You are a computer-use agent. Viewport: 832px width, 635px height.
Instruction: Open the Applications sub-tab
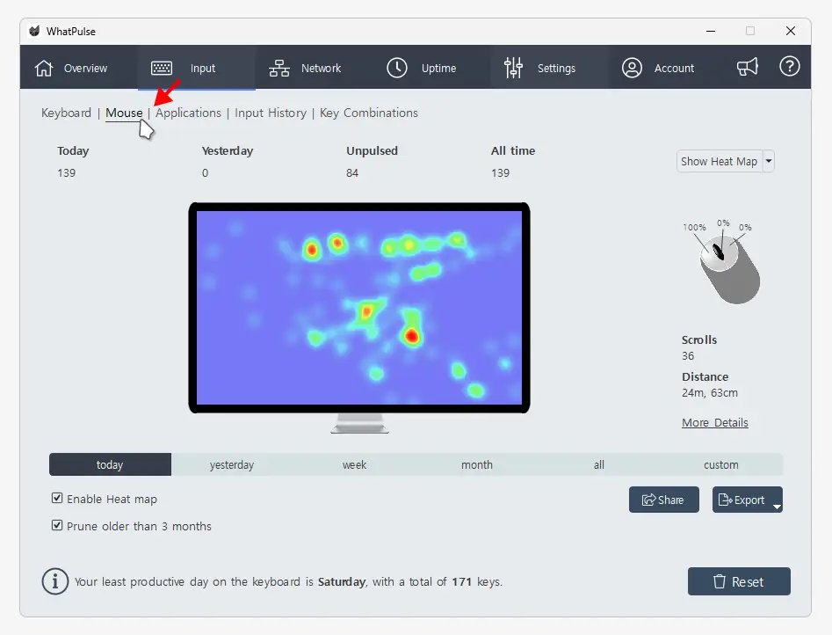point(188,113)
